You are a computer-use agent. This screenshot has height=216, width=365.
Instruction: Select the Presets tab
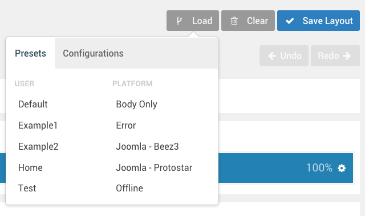[x=30, y=53]
